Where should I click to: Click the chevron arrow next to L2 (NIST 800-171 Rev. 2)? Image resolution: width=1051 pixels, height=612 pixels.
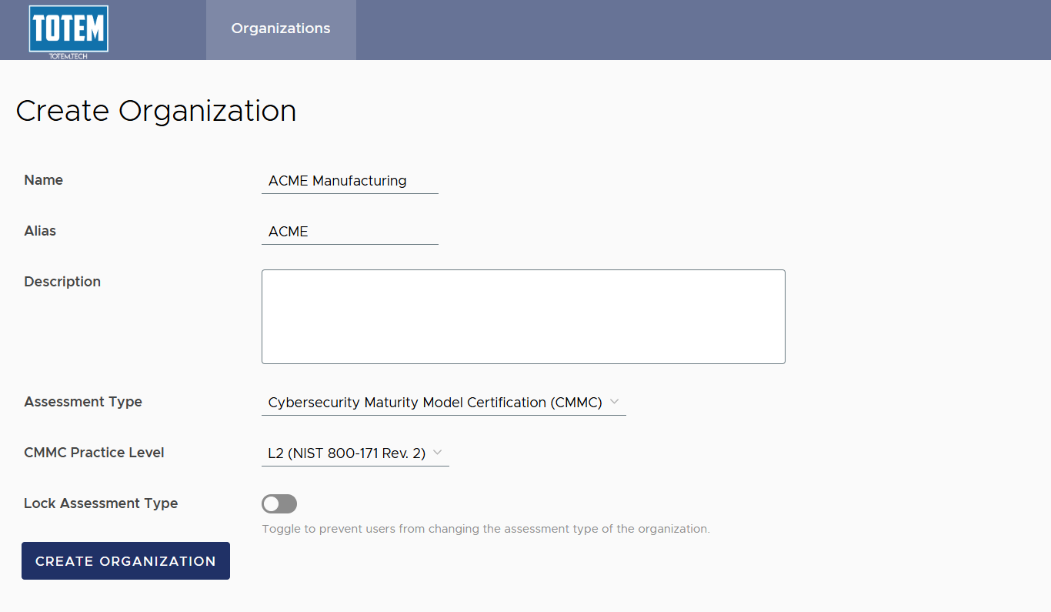(437, 453)
